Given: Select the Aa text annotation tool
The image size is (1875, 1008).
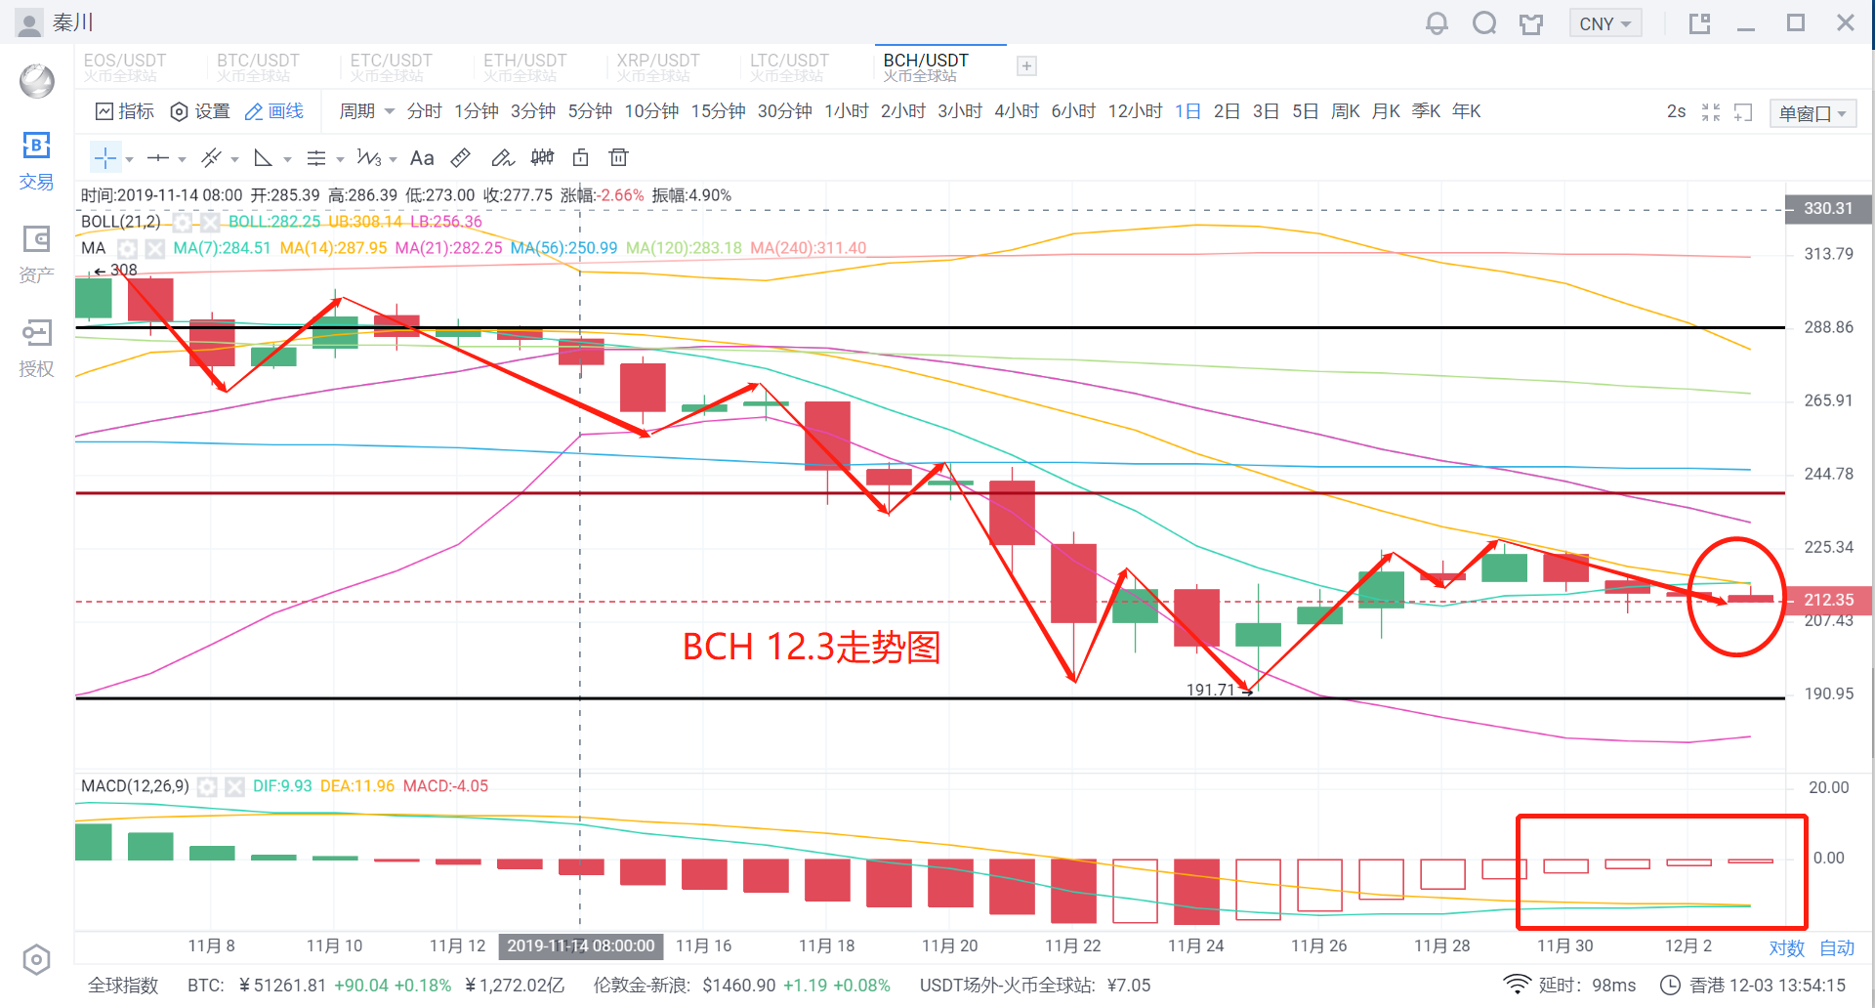Looking at the screenshot, I should [422, 158].
